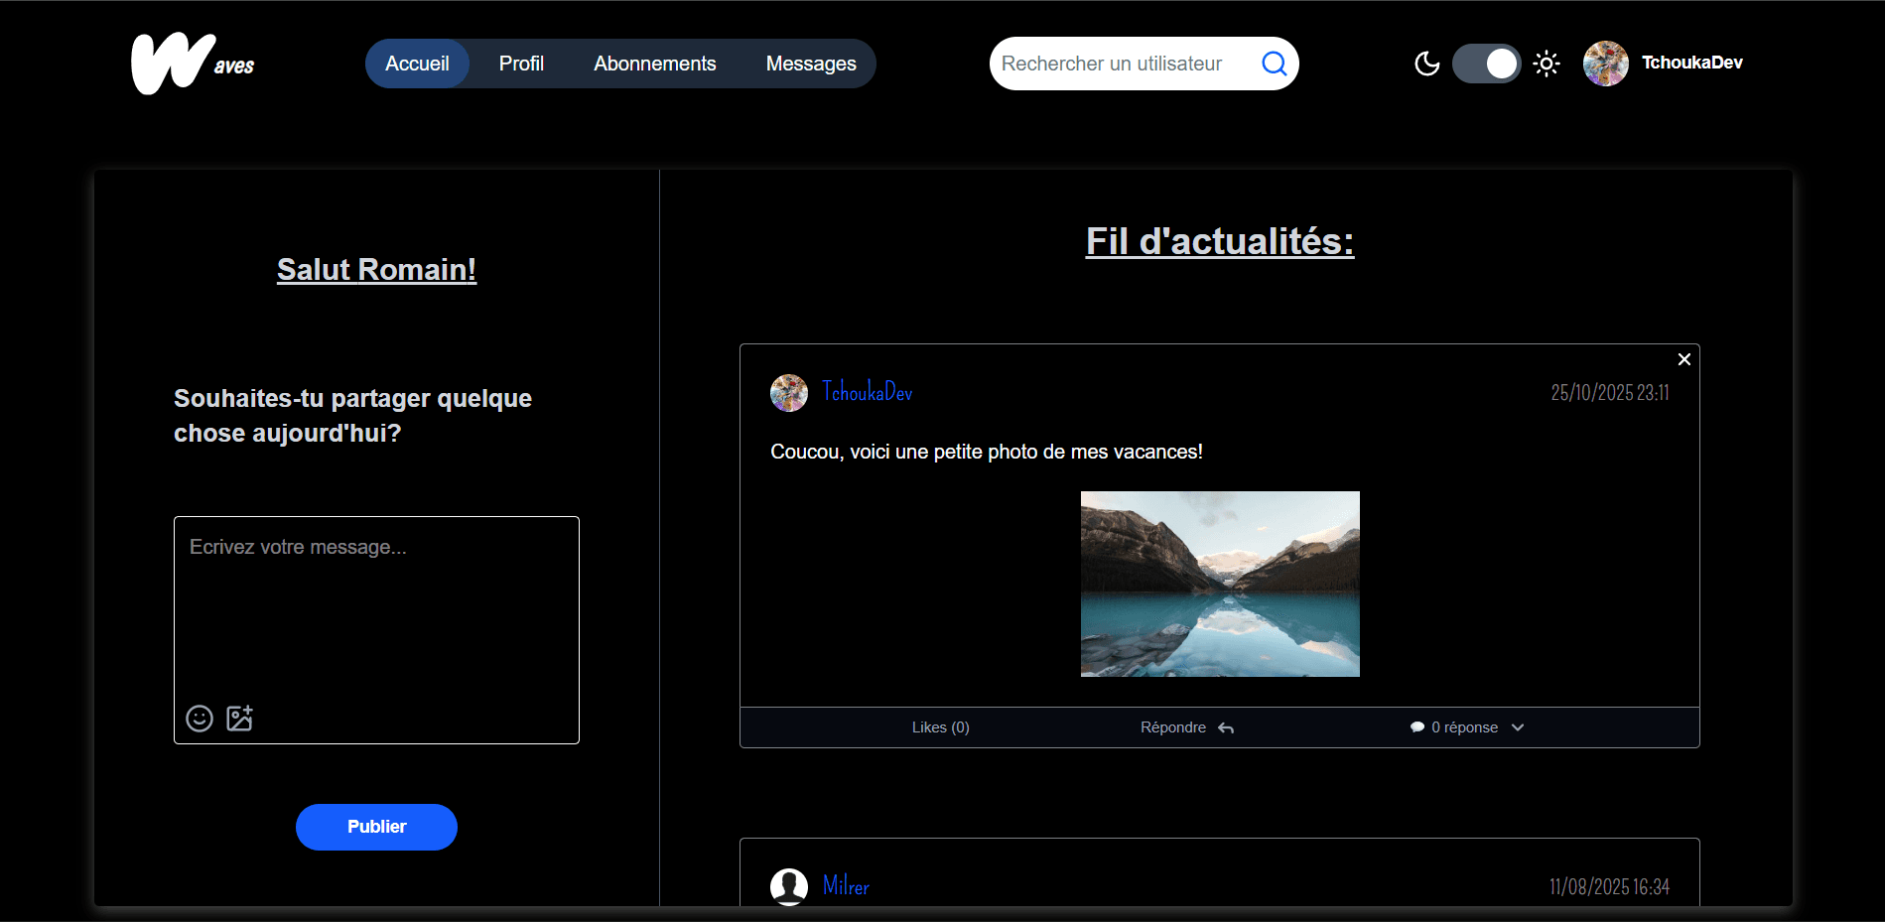Expand the 0 réponse chevron
This screenshot has height=922, width=1885.
pyautogui.click(x=1518, y=727)
